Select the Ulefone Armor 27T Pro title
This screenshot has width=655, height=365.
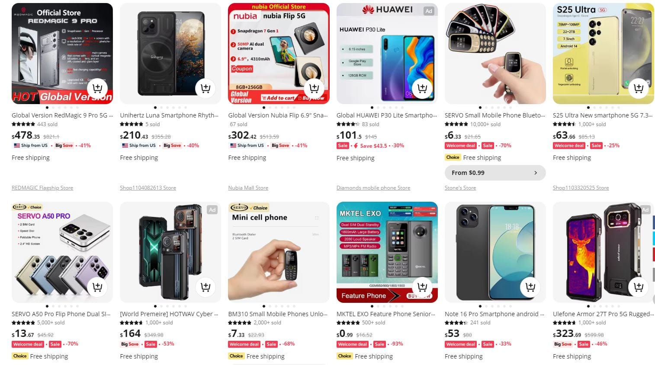pos(603,314)
